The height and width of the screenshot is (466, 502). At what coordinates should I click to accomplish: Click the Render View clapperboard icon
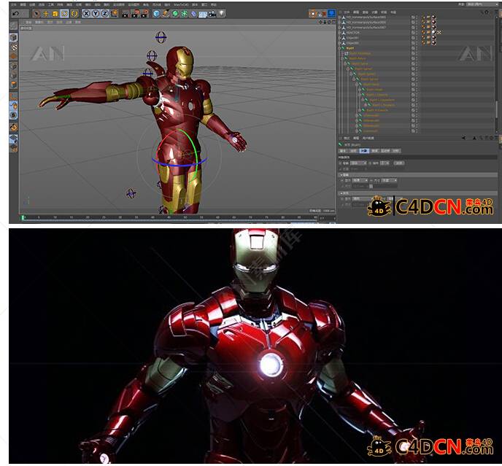125,13
